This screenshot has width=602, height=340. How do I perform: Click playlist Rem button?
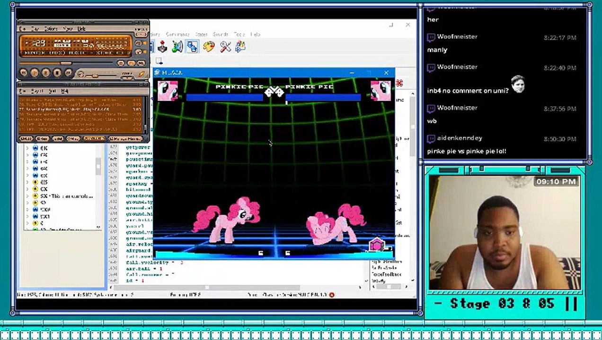(x=42, y=139)
